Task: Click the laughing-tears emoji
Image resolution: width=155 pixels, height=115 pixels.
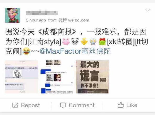Action: coord(26,51)
